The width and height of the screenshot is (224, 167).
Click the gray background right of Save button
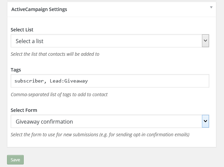(117, 160)
